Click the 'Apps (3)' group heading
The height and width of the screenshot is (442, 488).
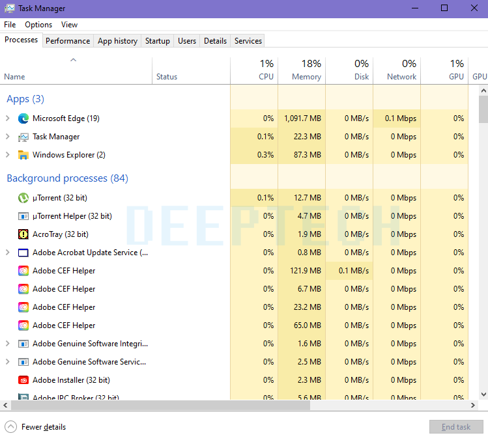[25, 99]
